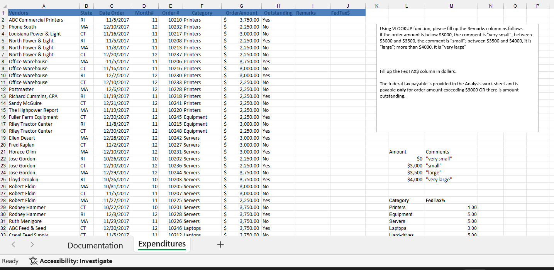Select the $0 cell in the Amount column
Screen dimensions: 554x270
(407, 159)
